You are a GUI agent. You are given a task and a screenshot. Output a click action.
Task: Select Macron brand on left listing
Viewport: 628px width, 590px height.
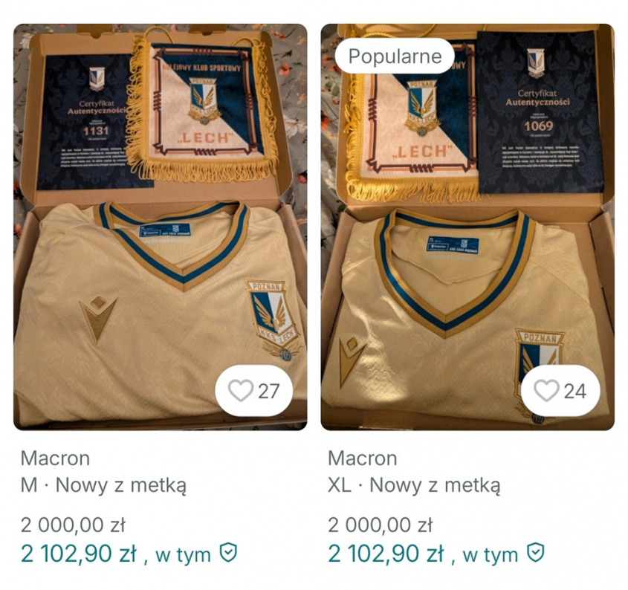tap(55, 458)
